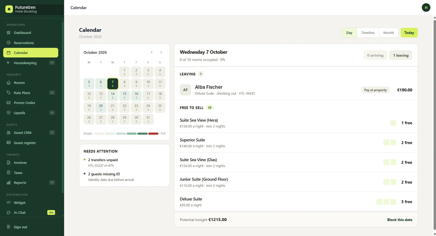Image resolution: width=436 pixels, height=236 pixels.
Task: Pick October 5 on the mini calendar
Action: coord(89,84)
